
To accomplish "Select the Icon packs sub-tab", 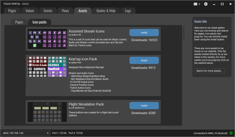I will point(39,22).
